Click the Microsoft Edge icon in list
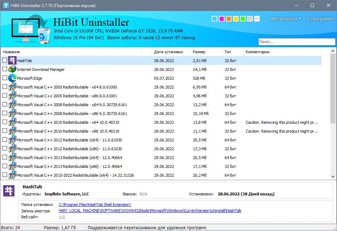The image size is (337, 231). coord(12,78)
